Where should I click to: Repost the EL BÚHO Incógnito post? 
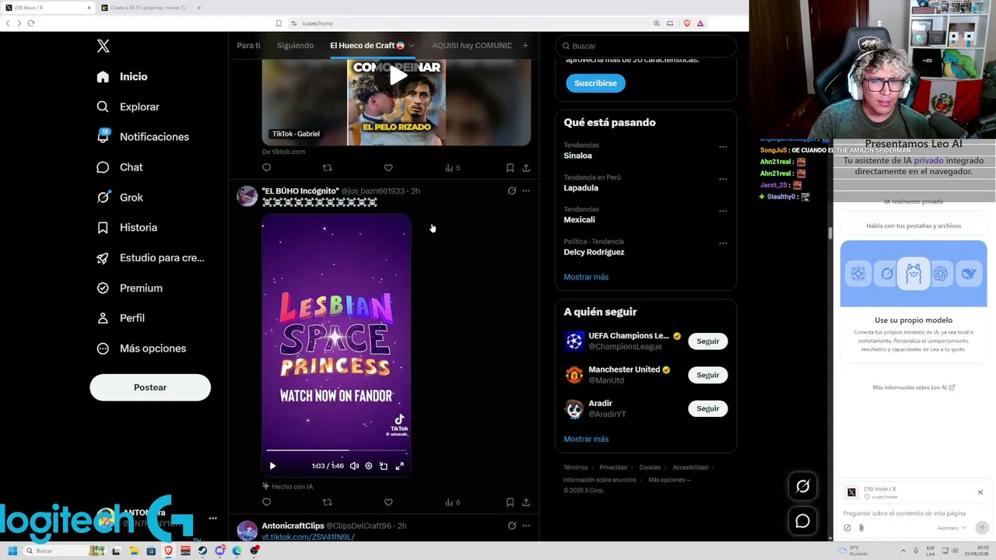pyautogui.click(x=327, y=502)
